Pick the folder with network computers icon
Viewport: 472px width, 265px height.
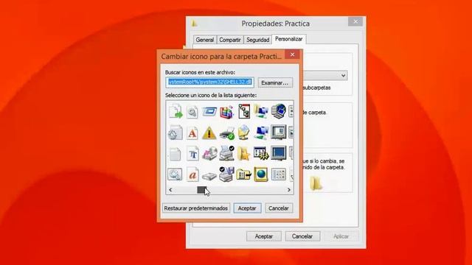coord(261,111)
